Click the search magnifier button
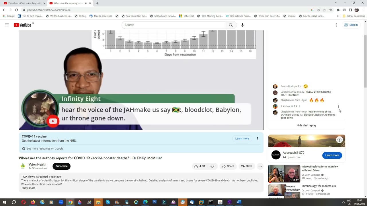Screen dimensions: 367x206 (x=231, y=25)
